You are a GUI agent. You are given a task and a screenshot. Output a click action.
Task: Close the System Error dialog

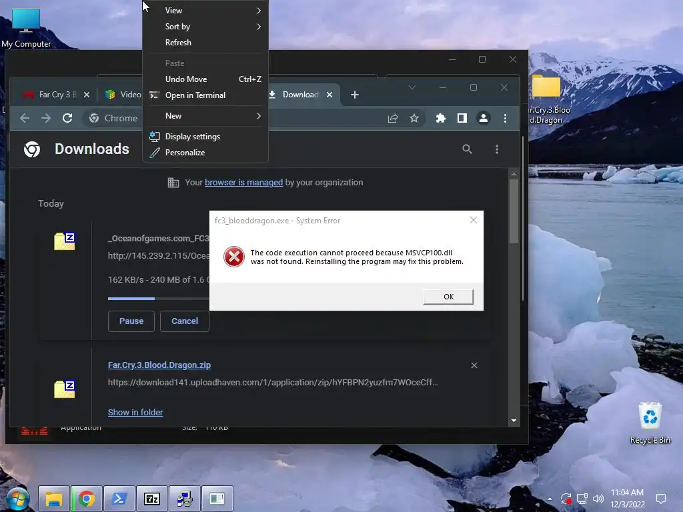(x=474, y=220)
